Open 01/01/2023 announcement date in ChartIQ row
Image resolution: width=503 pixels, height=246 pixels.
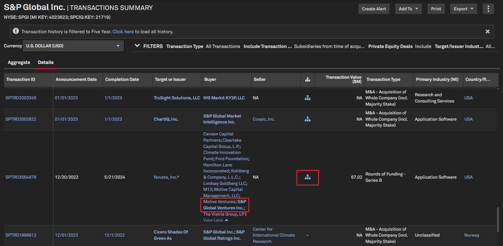(x=66, y=119)
